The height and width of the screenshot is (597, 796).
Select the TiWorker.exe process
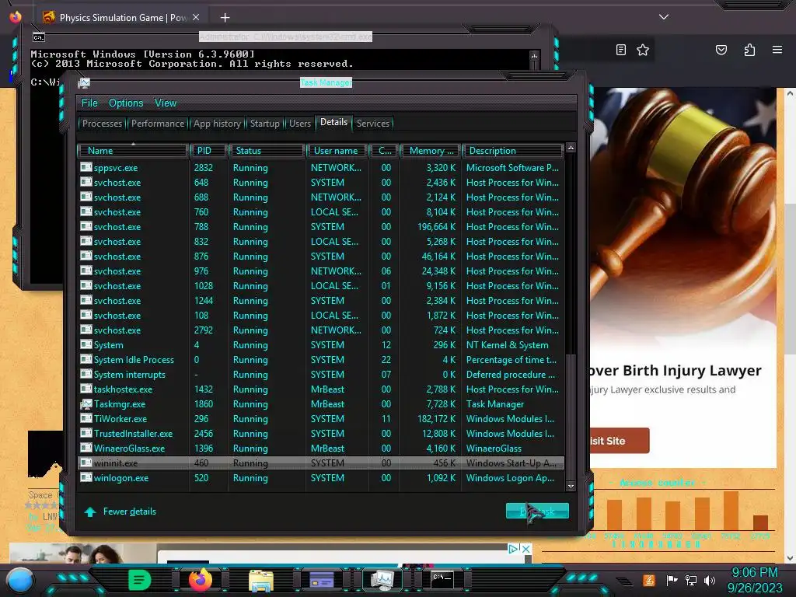[x=321, y=419]
